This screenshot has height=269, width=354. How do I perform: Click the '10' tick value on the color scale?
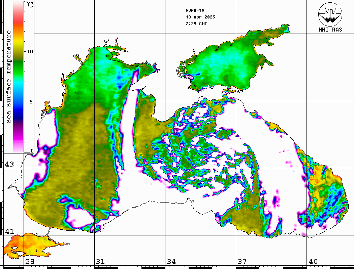(x=30, y=51)
